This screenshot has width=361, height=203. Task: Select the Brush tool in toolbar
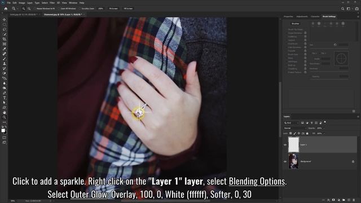point(5,59)
